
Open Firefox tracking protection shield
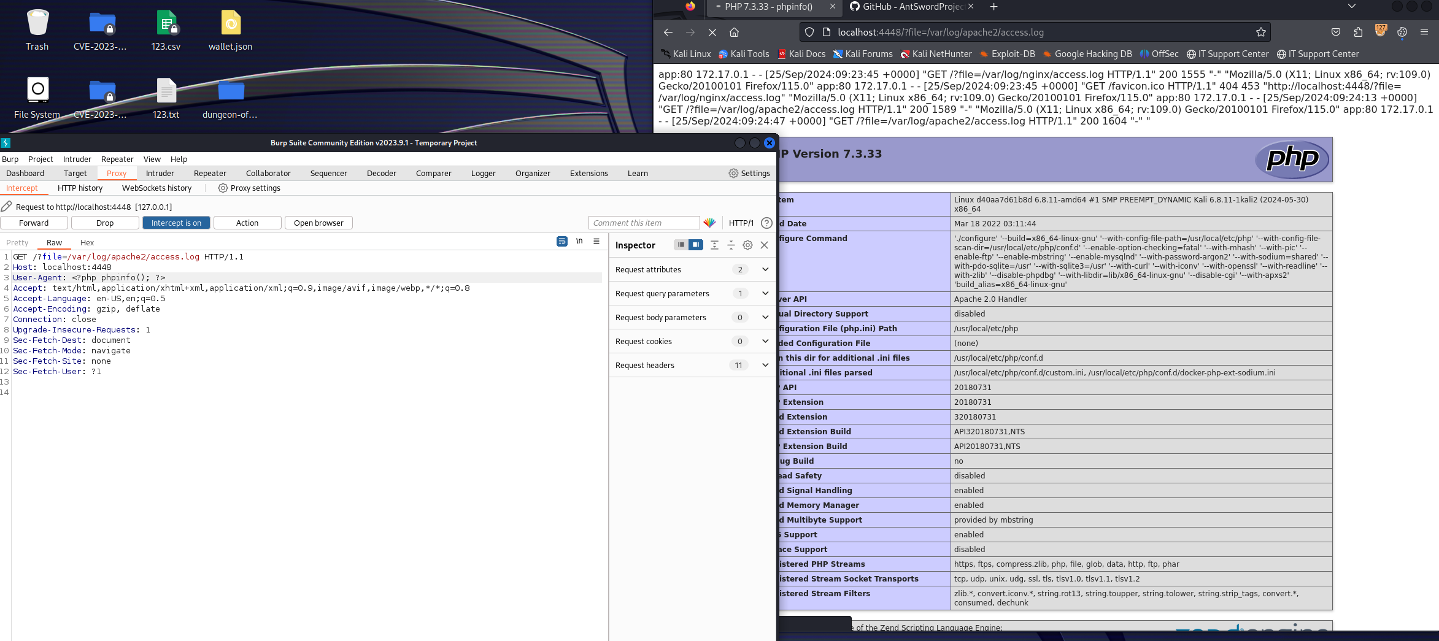(x=809, y=32)
